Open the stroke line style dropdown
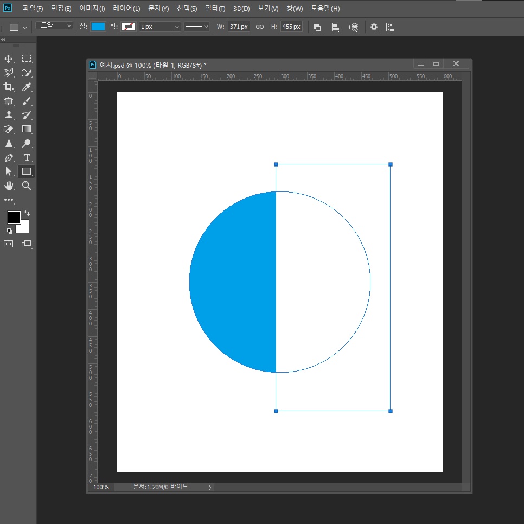 click(x=196, y=27)
